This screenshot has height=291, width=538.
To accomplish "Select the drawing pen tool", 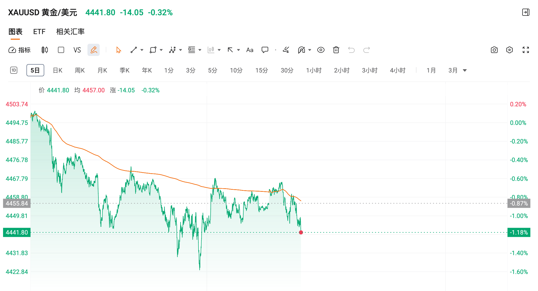I will coord(93,50).
